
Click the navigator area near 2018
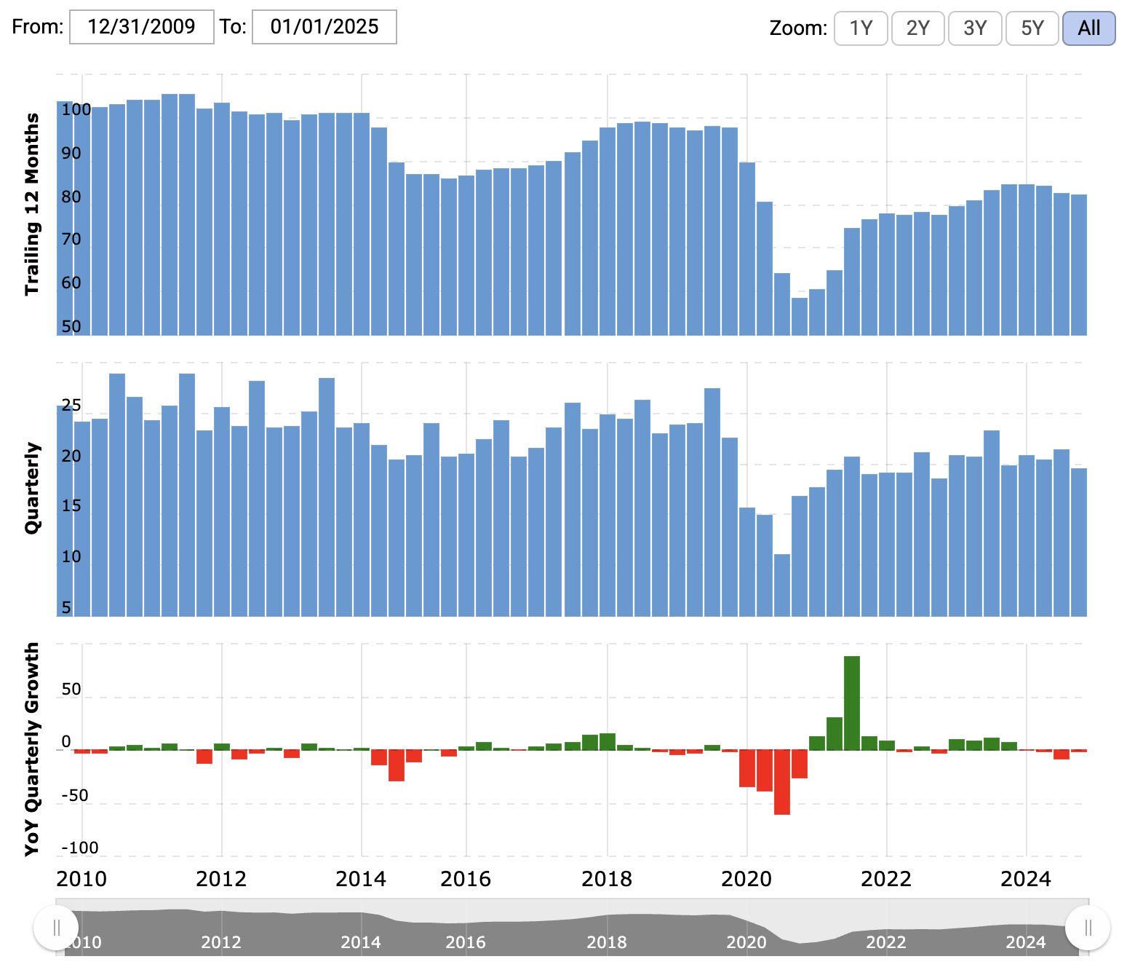[607, 928]
